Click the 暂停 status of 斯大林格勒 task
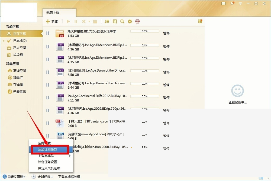 166,33
